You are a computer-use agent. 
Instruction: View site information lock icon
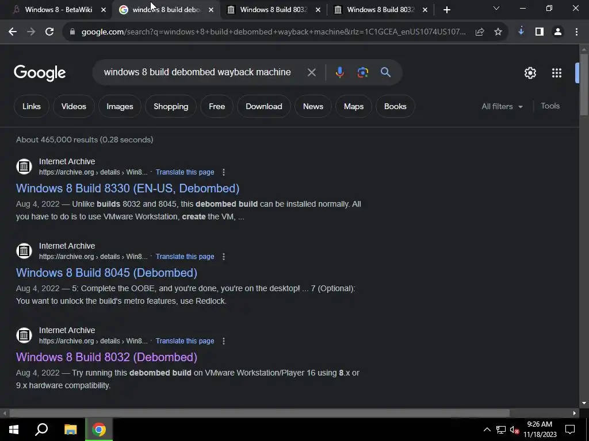pyautogui.click(x=72, y=32)
